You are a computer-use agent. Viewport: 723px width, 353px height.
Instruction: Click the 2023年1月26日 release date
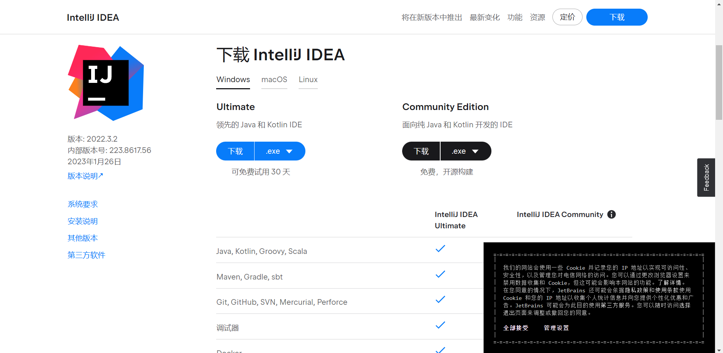(x=94, y=162)
